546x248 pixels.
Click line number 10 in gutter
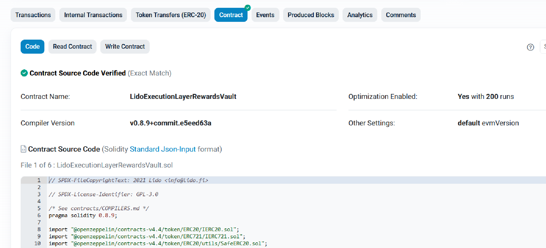coord(38,243)
